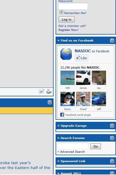Collapse the August 2011 calendar panel
Viewport: 116px width, 175px height.
(112, 173)
